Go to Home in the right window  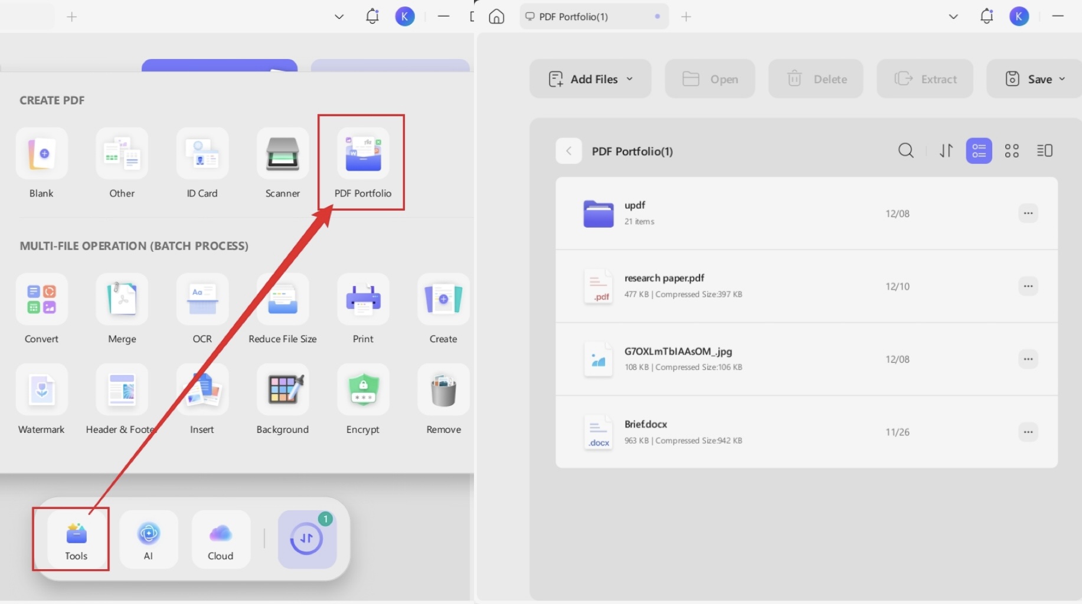[x=496, y=17]
